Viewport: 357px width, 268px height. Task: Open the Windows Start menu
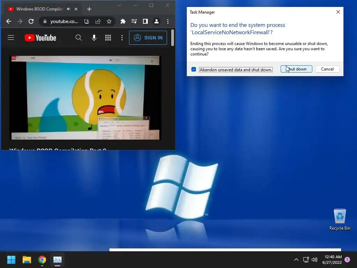pos(11,260)
